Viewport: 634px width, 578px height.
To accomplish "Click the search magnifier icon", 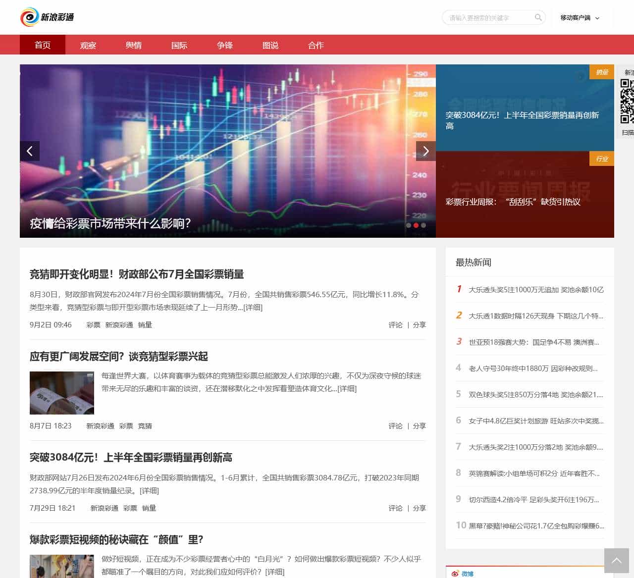I will coord(538,17).
